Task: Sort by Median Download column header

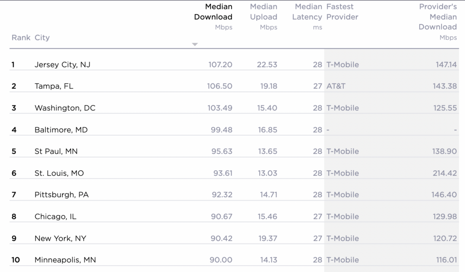Action: point(213,12)
